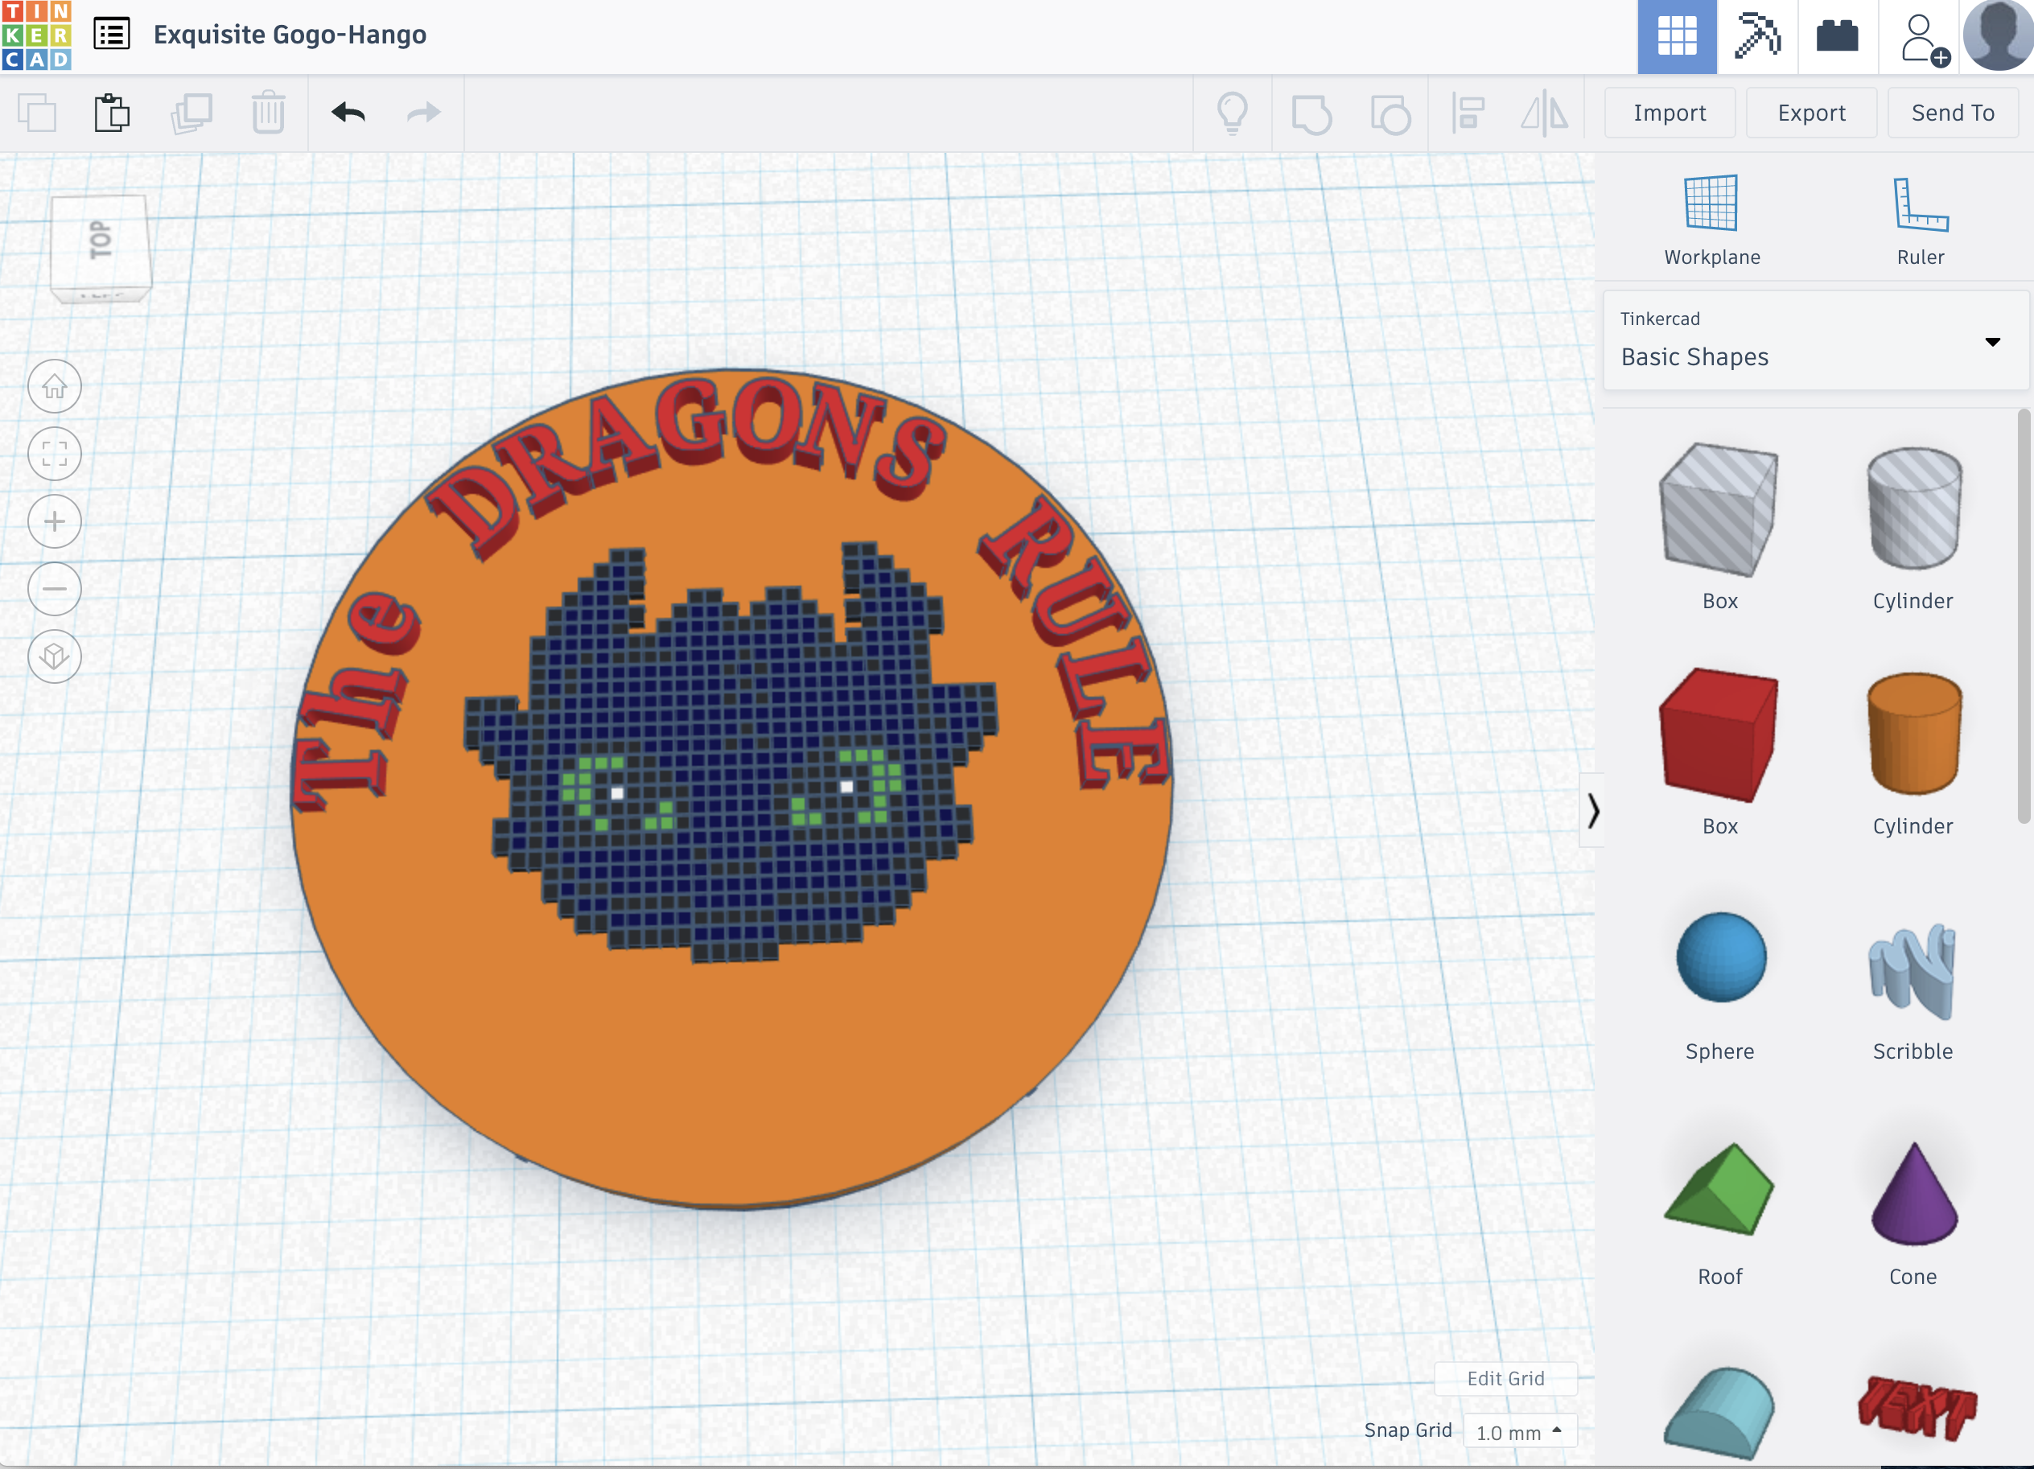Open the Tinkercad logo home link
Image resolution: width=2034 pixels, height=1469 pixels.
(37, 36)
